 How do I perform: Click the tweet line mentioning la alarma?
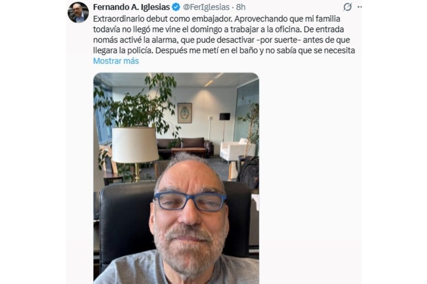(x=221, y=40)
